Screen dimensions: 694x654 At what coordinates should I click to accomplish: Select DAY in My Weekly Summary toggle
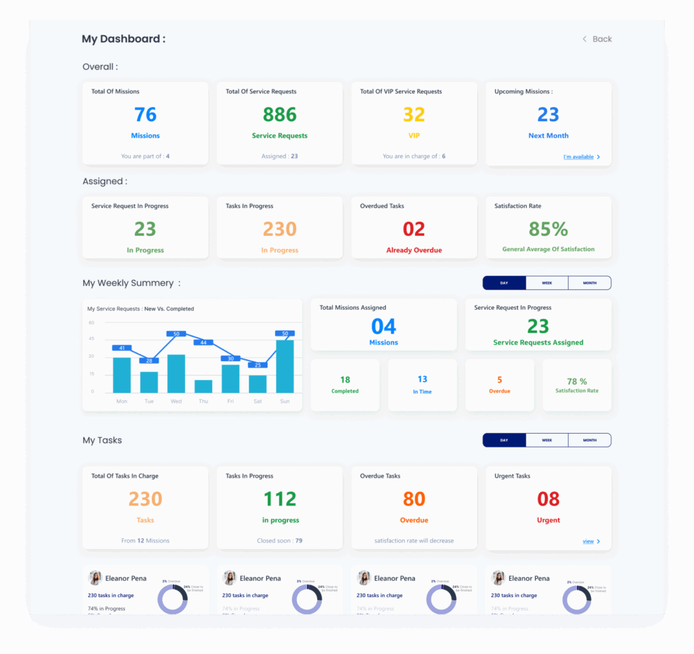504,283
